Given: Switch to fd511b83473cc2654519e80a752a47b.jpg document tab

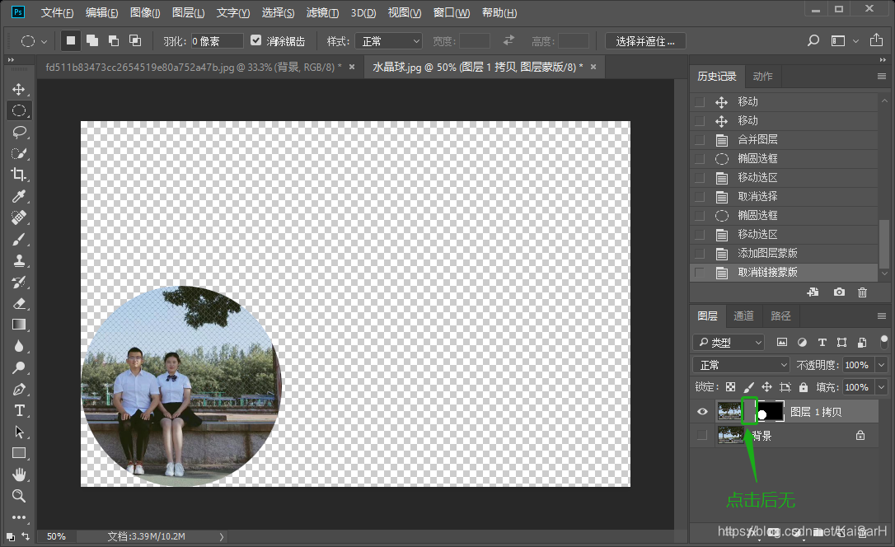Looking at the screenshot, I should [x=194, y=68].
